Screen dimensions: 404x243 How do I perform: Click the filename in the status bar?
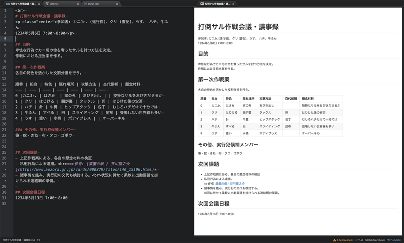pyautogui.click(x=19, y=240)
